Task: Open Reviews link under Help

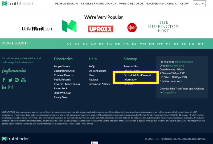Action: [x=93, y=80]
